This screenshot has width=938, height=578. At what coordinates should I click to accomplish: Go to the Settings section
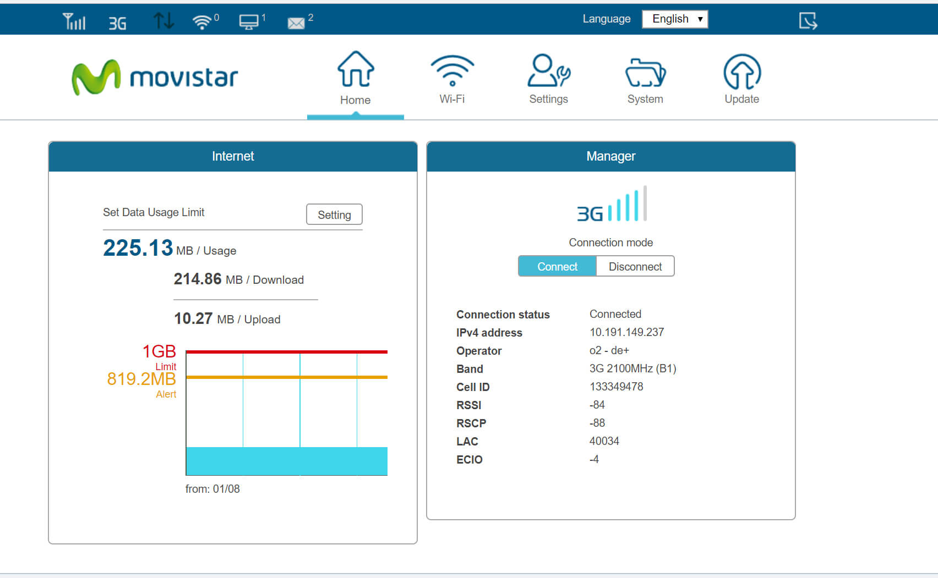click(x=548, y=78)
